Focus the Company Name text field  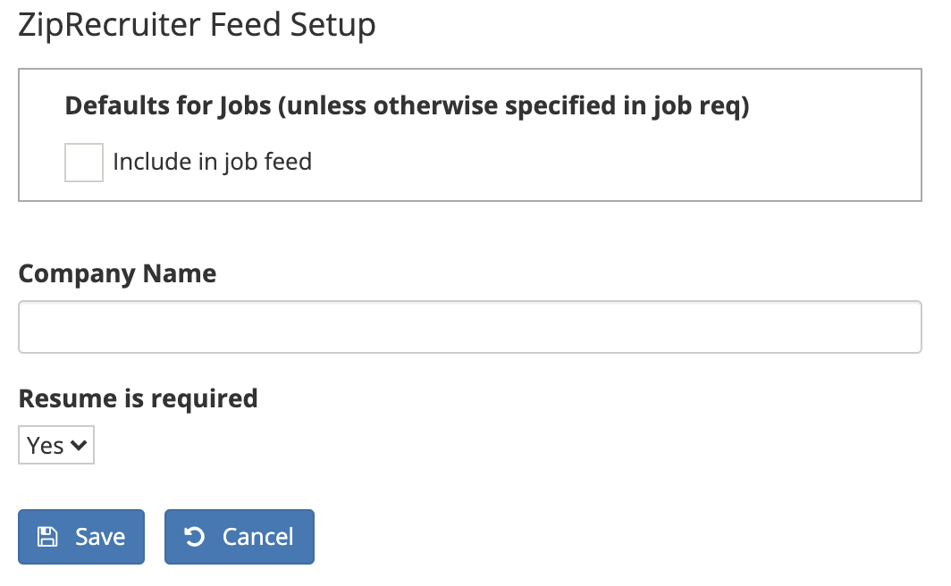point(469,327)
